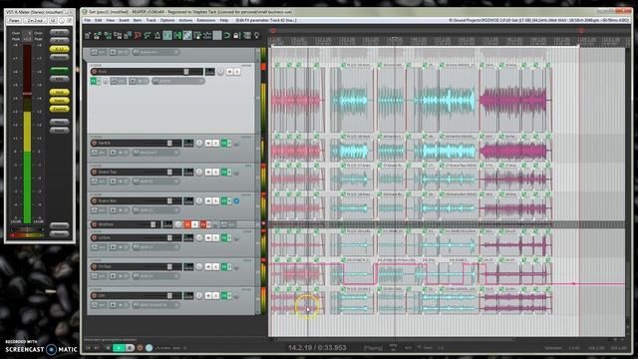638x359 pixels.
Task: Click the blue phase icon on Snare Bot
Action: click(236, 201)
